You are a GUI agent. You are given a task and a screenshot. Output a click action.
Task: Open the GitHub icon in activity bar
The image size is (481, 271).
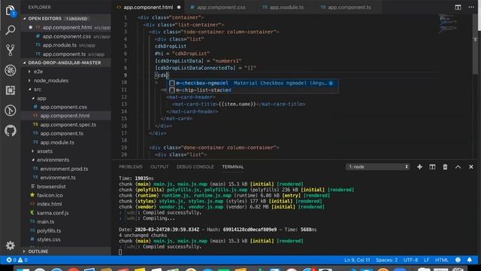(10, 130)
